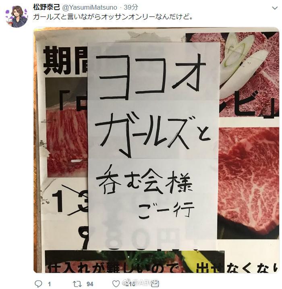The width and height of the screenshot is (282, 289).
Task: Open tweet options chevron menu
Action: point(275,8)
